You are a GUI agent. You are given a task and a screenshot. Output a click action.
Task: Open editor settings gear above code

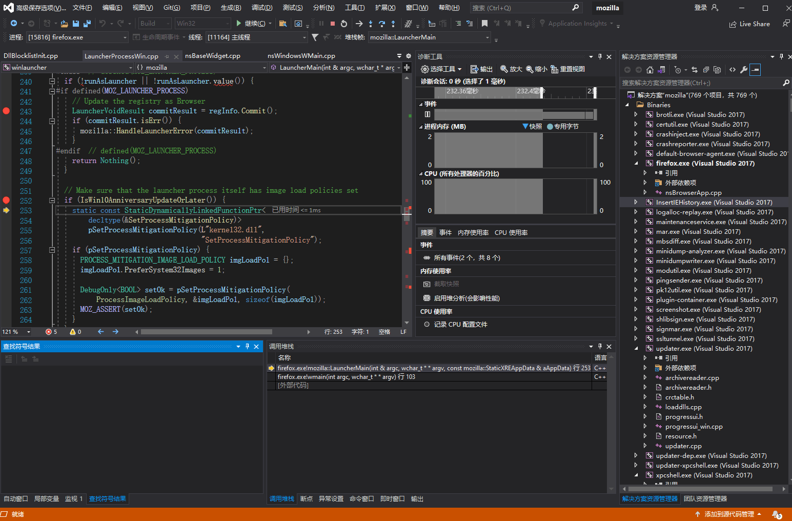pyautogui.click(x=409, y=56)
